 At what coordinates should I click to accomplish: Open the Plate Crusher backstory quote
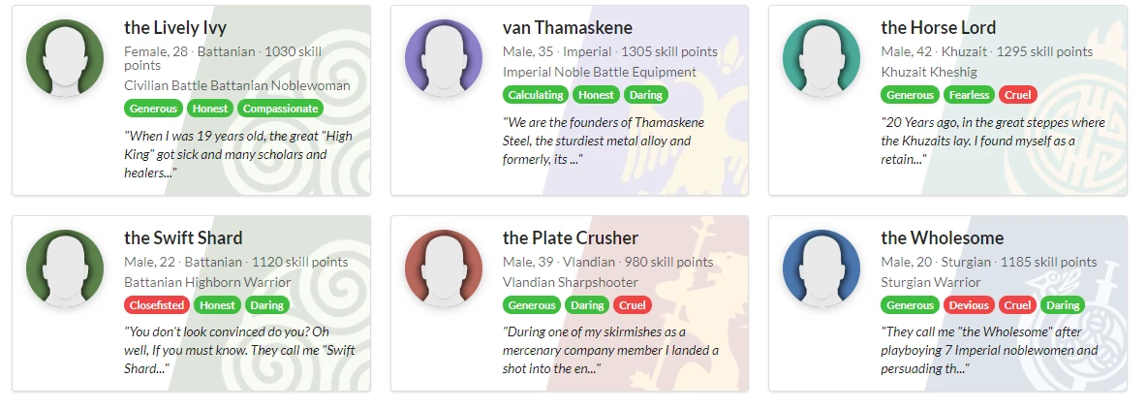pyautogui.click(x=611, y=351)
